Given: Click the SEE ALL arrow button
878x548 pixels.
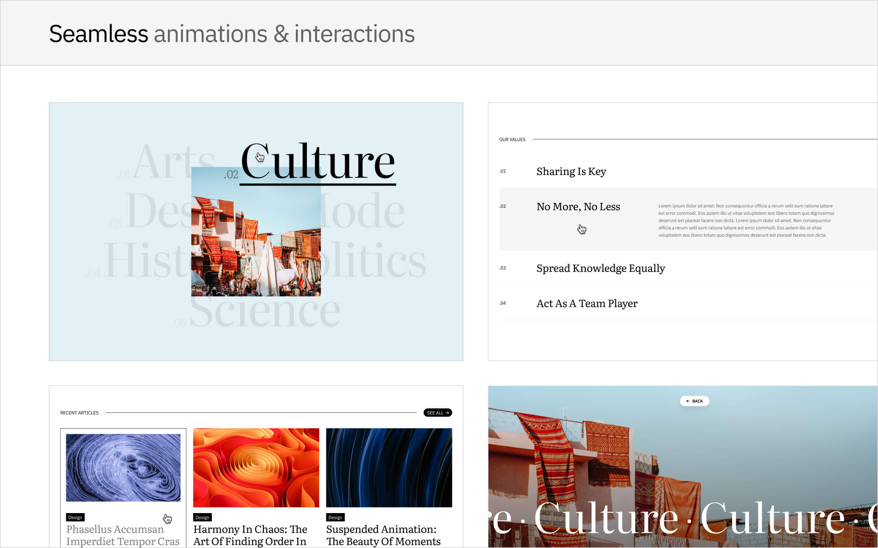Looking at the screenshot, I should pos(437,412).
